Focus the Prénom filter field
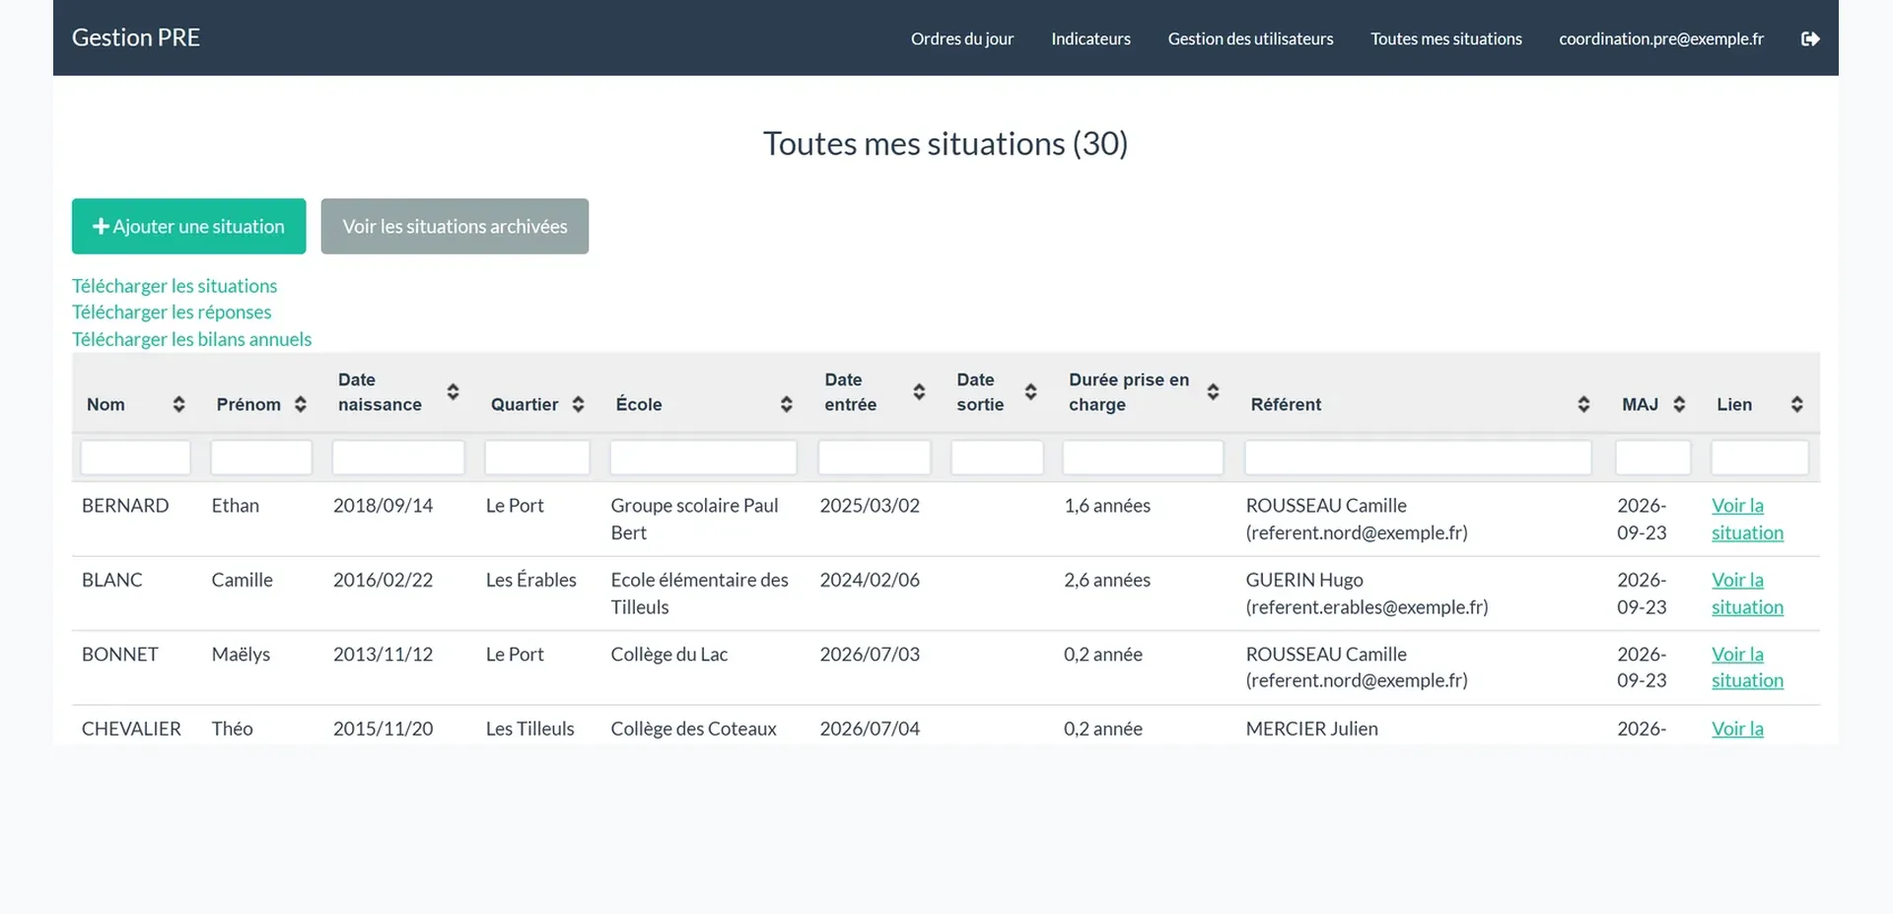This screenshot has height=914, width=1893. tap(261, 457)
